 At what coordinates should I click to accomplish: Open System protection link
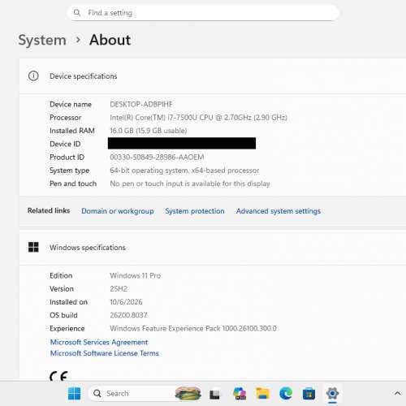coord(195,211)
